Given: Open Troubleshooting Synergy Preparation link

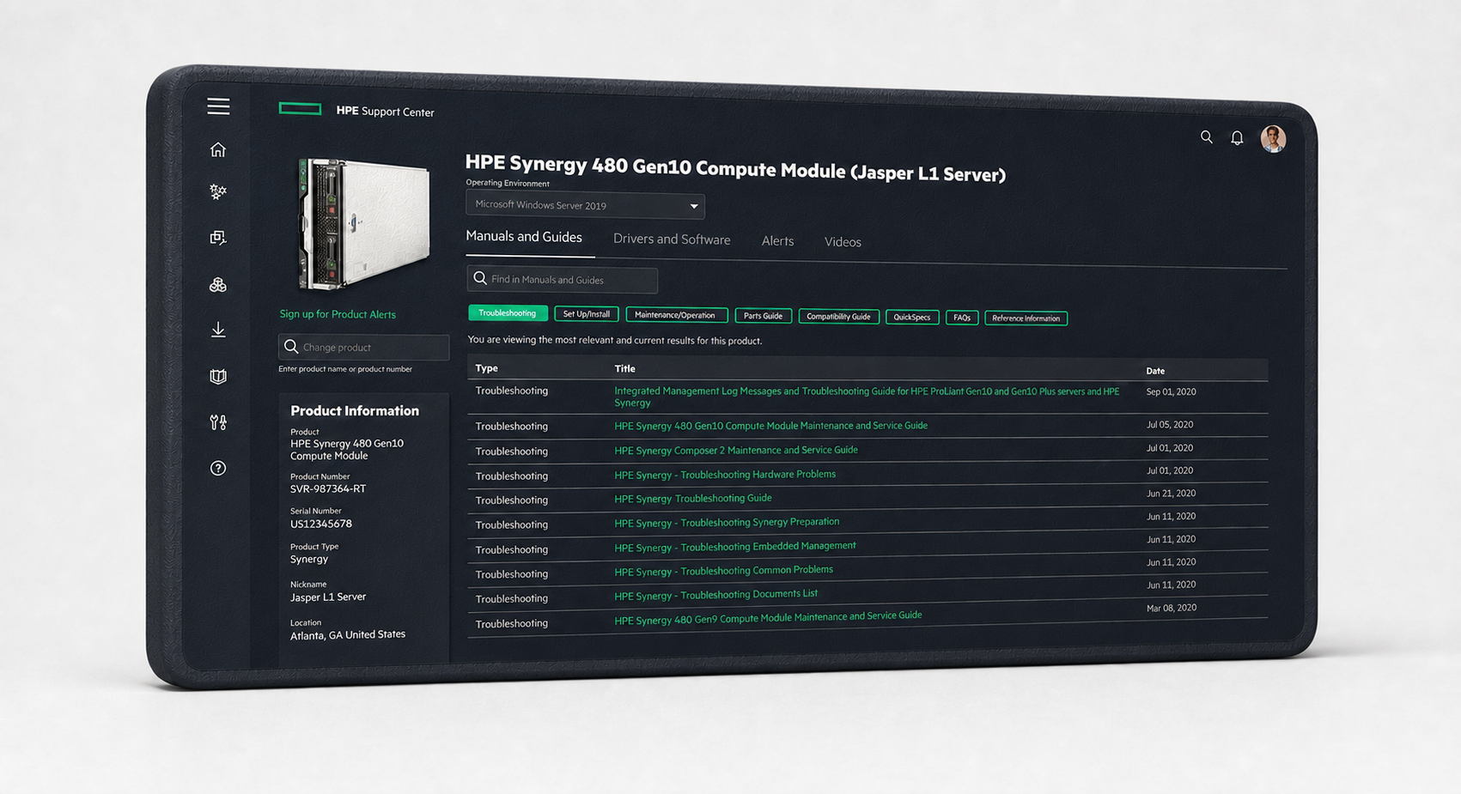Looking at the screenshot, I should (x=727, y=522).
